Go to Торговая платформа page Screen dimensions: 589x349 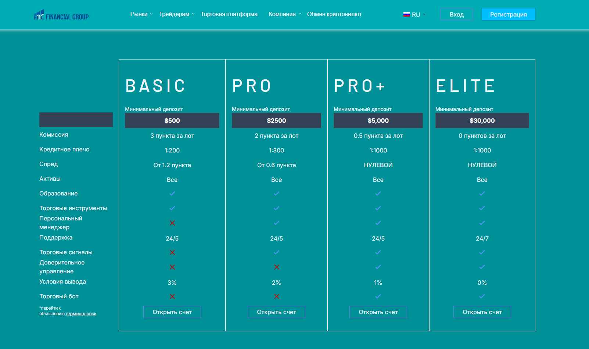[x=229, y=14]
